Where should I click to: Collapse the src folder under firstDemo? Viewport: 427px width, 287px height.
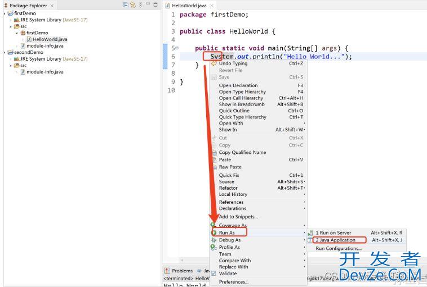[x=11, y=26]
